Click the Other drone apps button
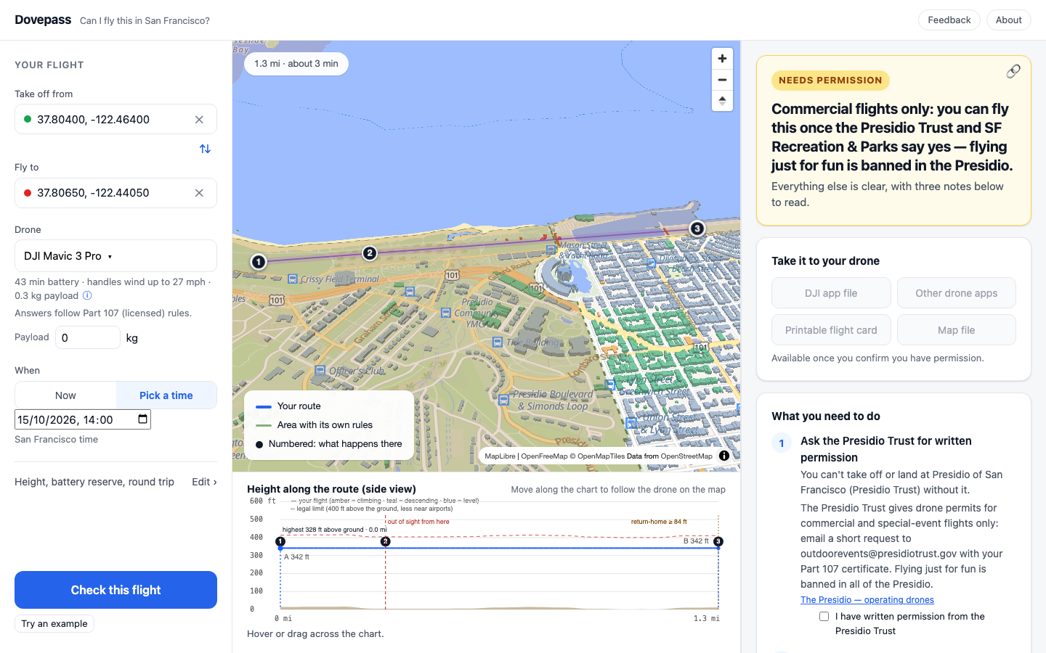The height and width of the screenshot is (653, 1046). [x=956, y=293]
